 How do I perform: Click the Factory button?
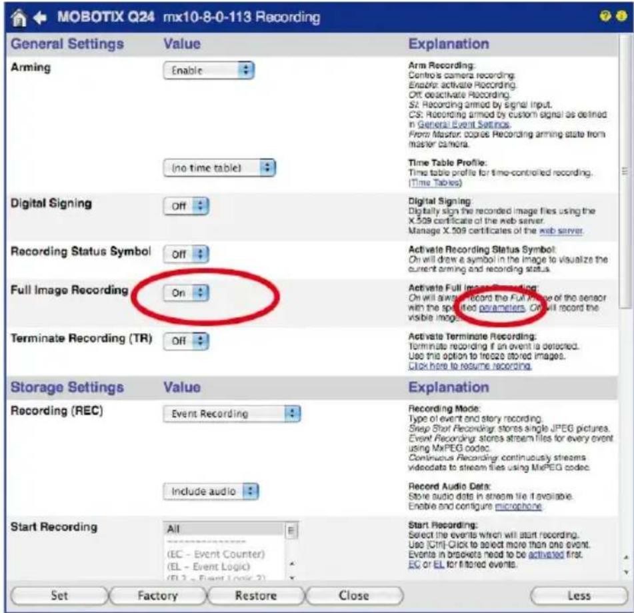[x=158, y=596]
